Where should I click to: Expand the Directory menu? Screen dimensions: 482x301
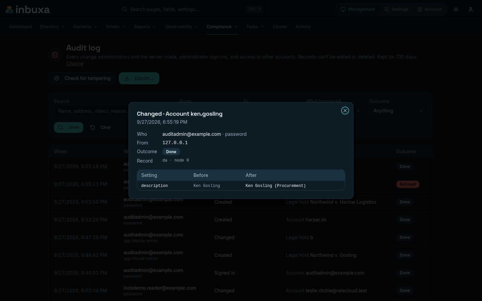(x=52, y=27)
